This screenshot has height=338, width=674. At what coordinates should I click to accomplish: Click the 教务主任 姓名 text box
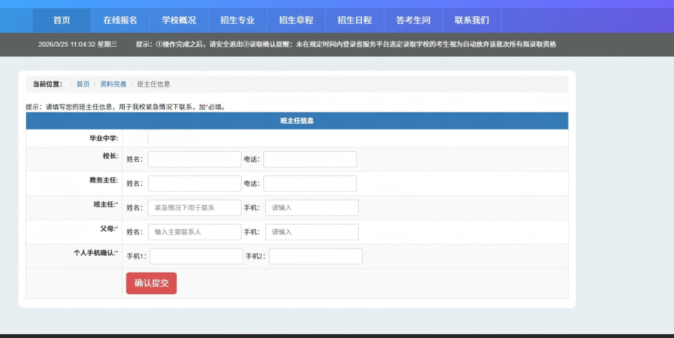(194, 184)
